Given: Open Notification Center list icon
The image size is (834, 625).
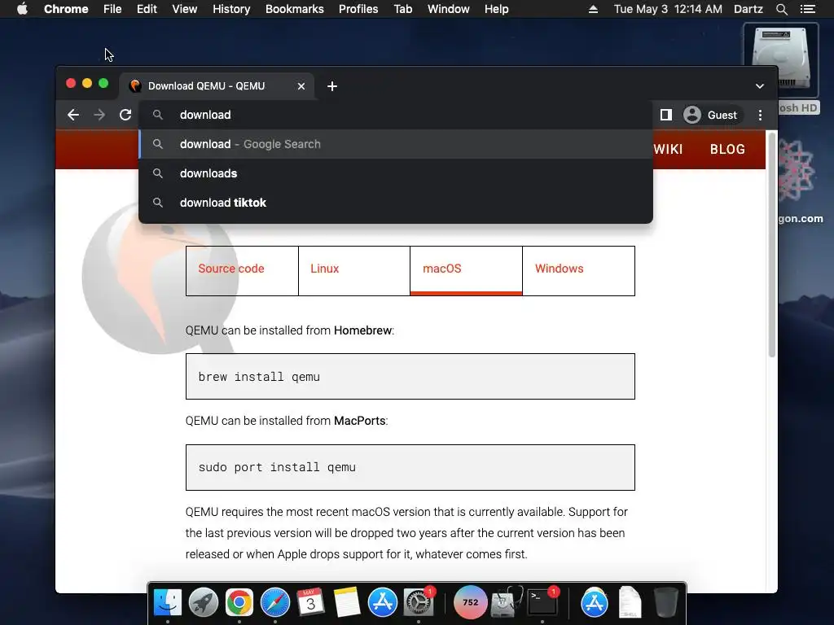Looking at the screenshot, I should click(x=807, y=9).
